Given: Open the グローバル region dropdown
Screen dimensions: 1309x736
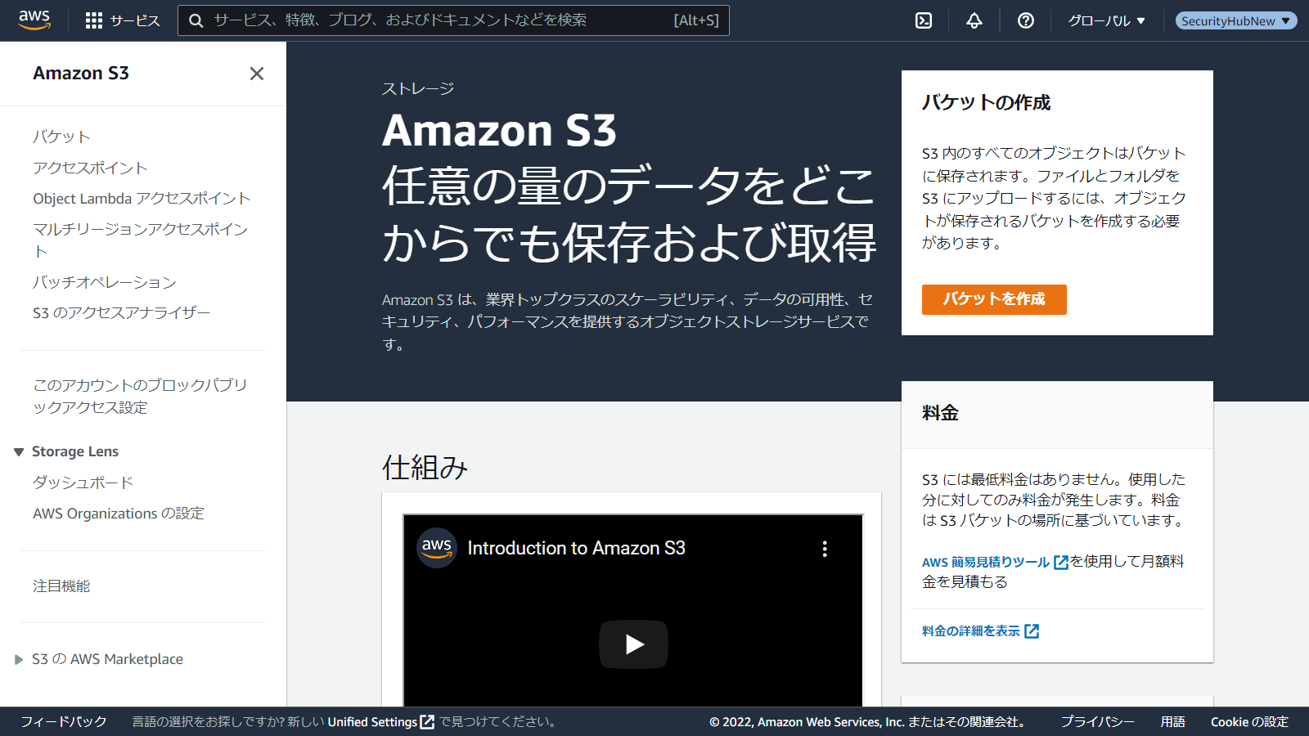Looking at the screenshot, I should [1106, 20].
